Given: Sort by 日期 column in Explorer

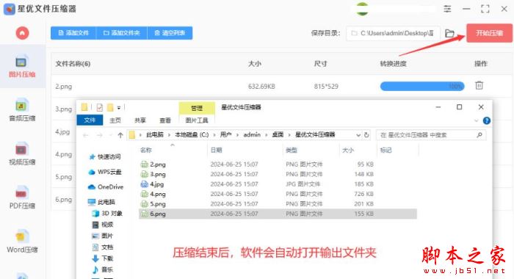Looking at the screenshot, I should tap(217, 151).
